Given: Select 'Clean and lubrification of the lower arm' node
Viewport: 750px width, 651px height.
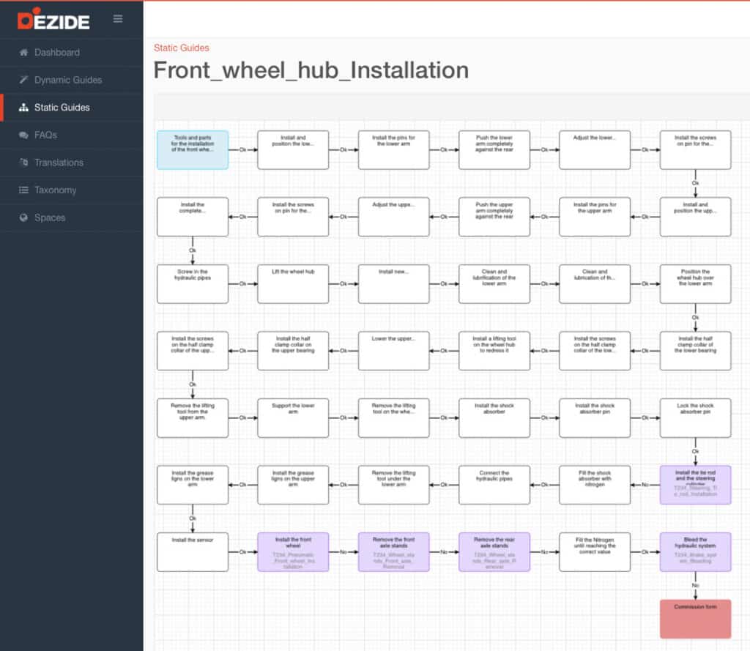Looking at the screenshot, I should click(x=494, y=283).
